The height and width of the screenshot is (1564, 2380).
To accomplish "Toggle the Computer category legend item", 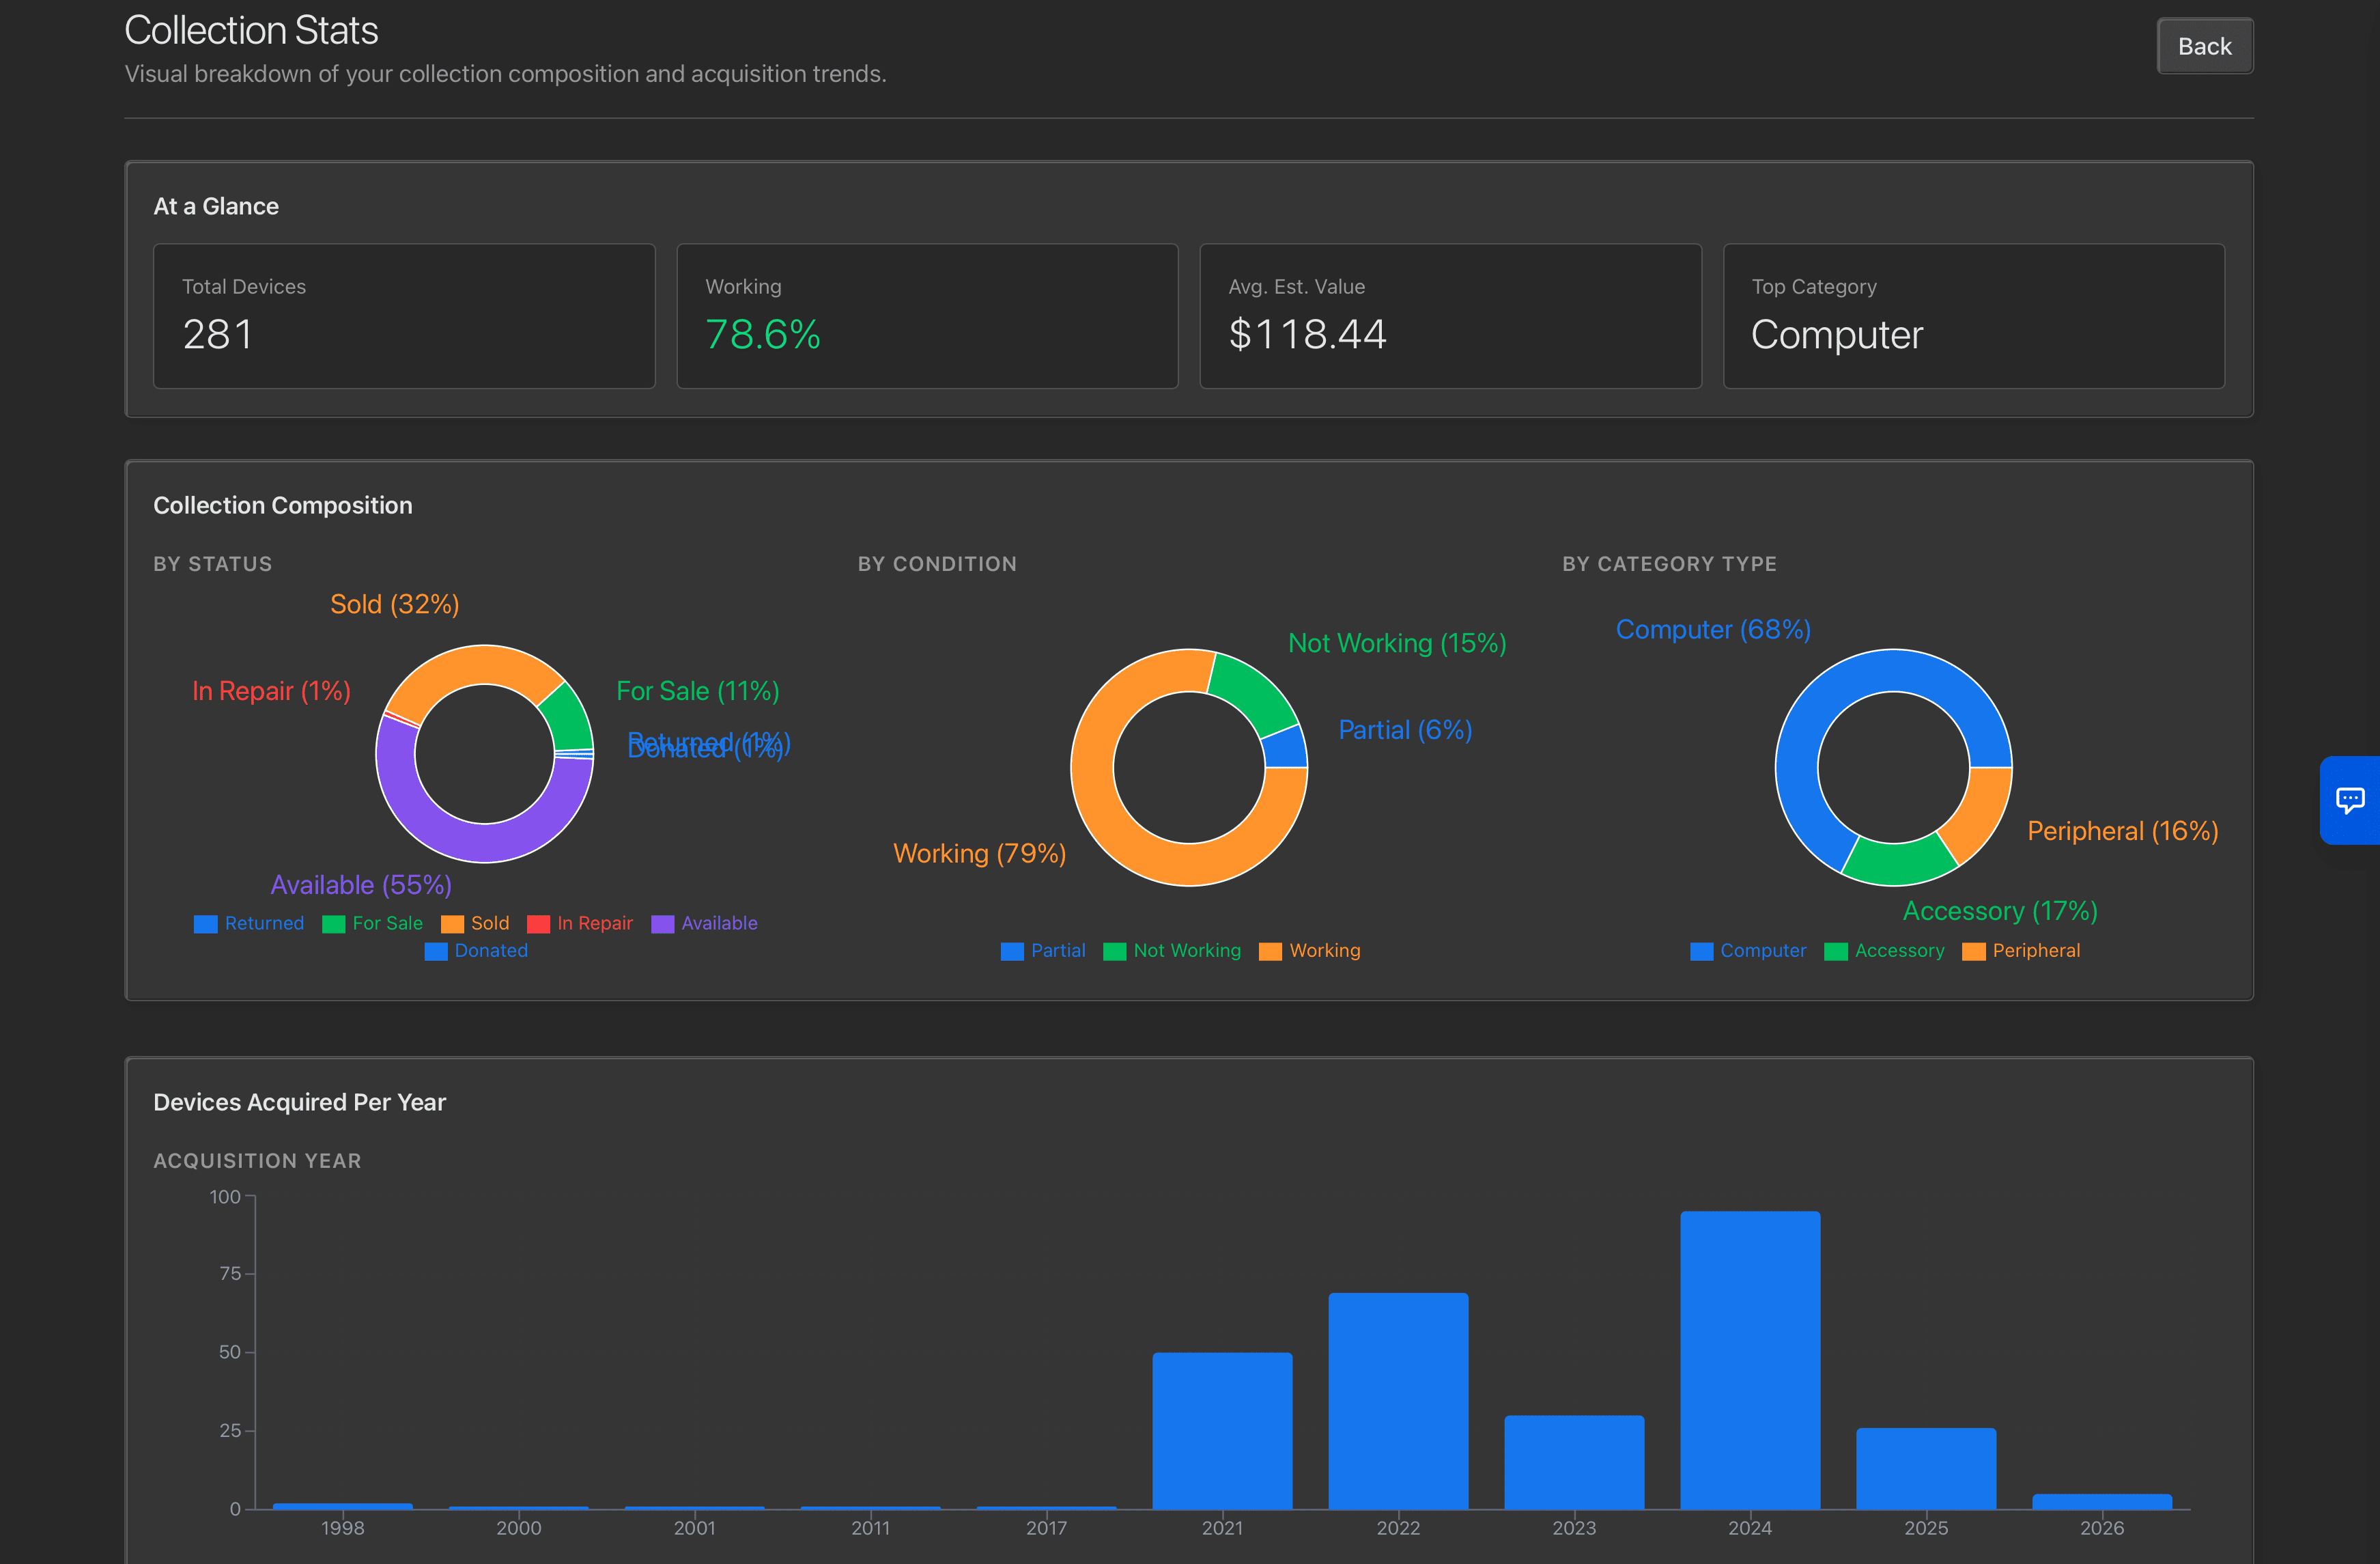I will click(1748, 951).
